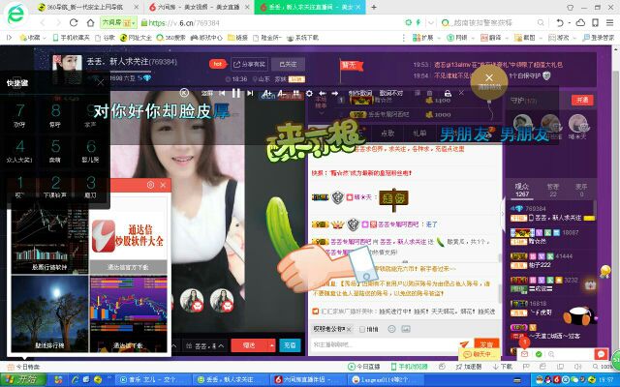Open the 360 browser logo menu

(x=15, y=15)
